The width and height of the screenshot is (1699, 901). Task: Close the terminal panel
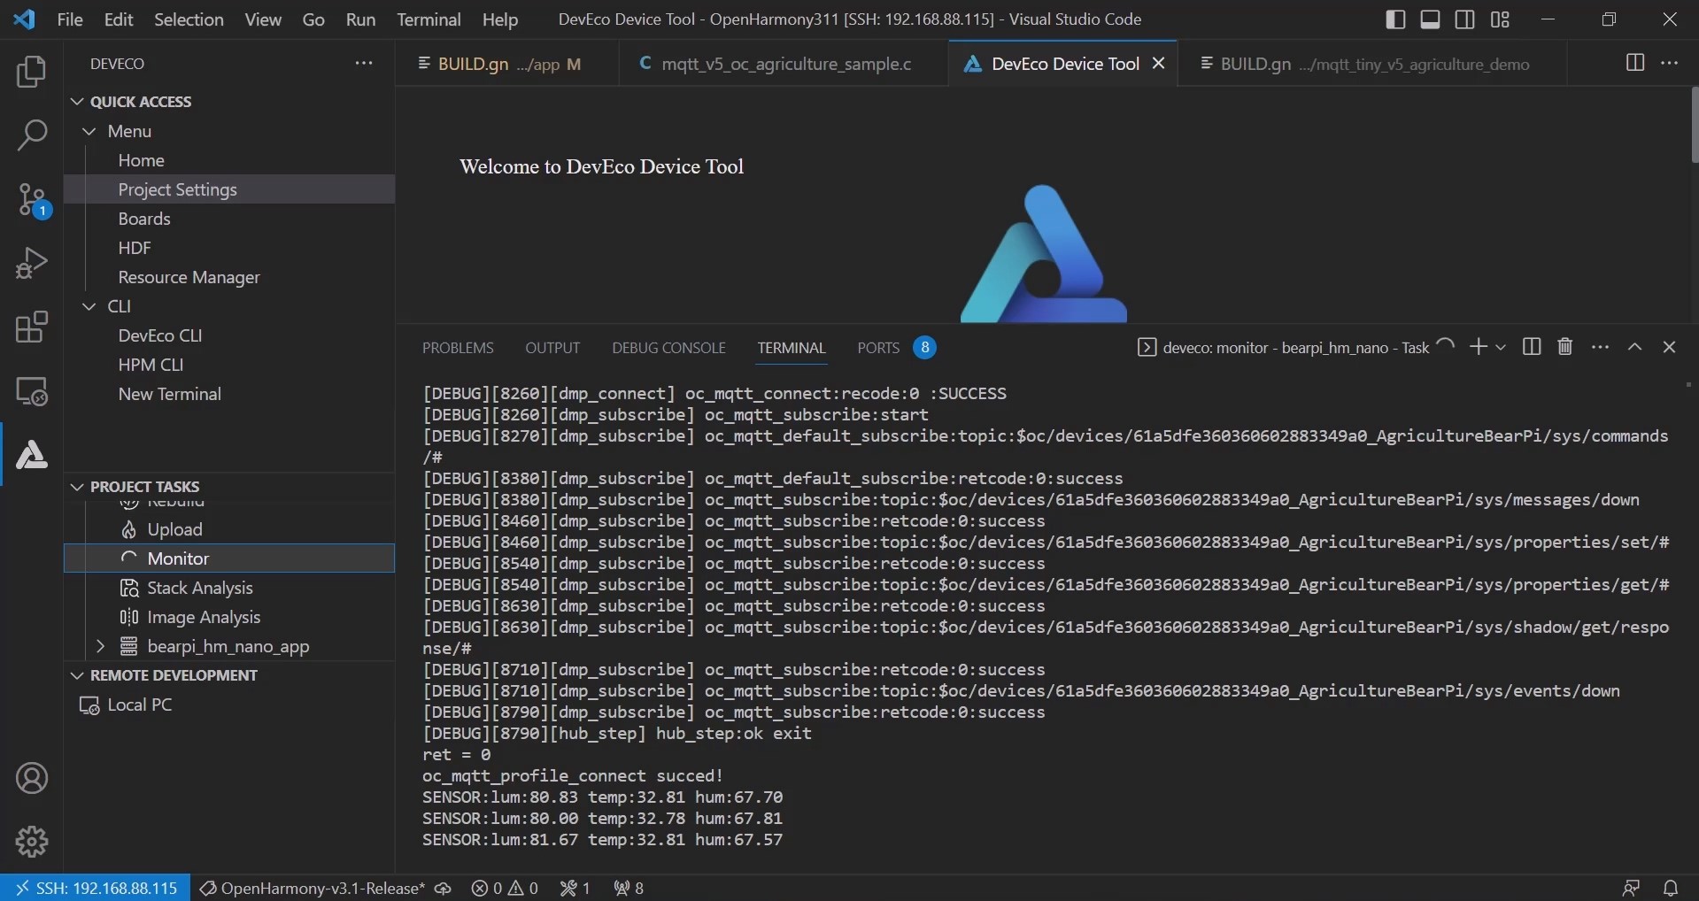click(x=1670, y=347)
